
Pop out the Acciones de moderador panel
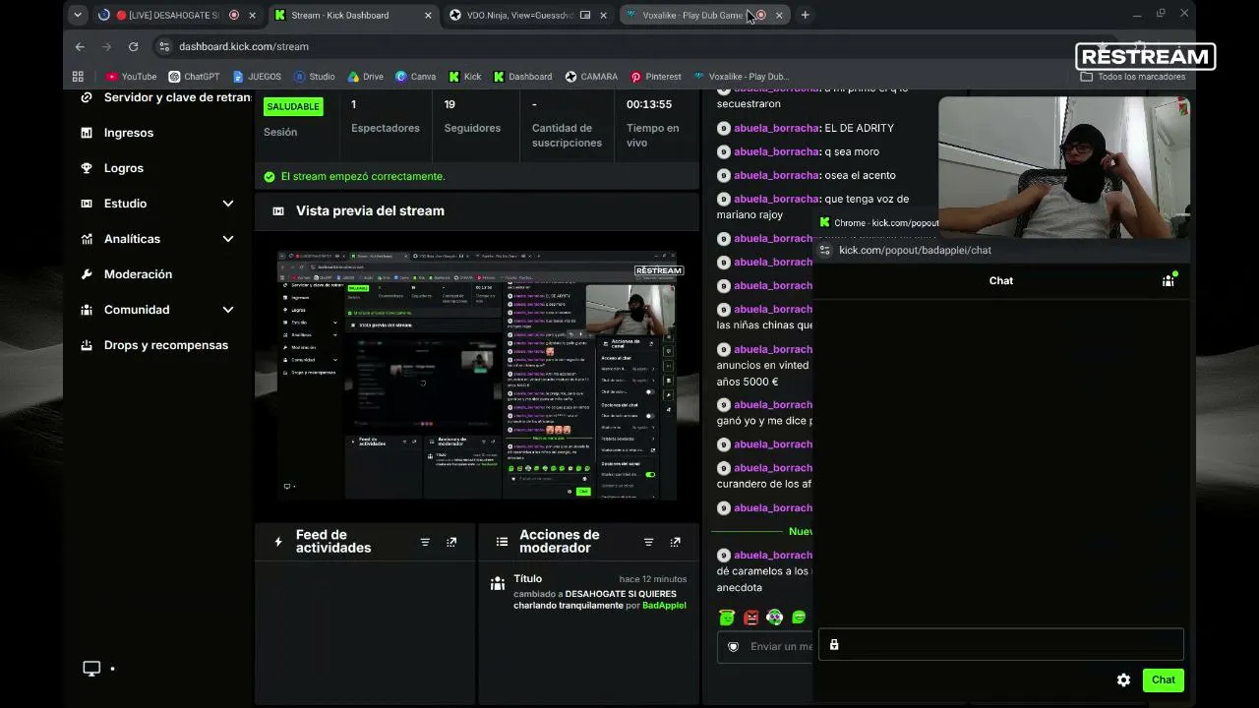pos(675,542)
